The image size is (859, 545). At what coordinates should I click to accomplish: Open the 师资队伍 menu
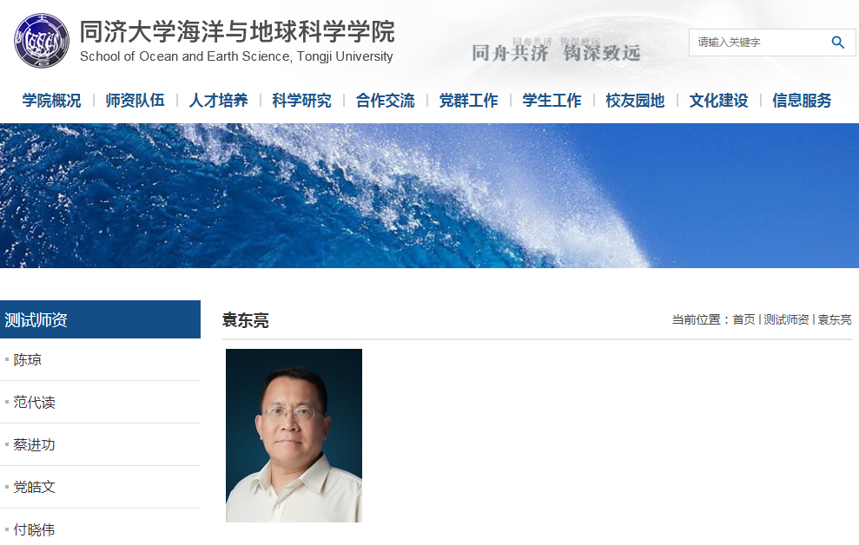(x=135, y=100)
